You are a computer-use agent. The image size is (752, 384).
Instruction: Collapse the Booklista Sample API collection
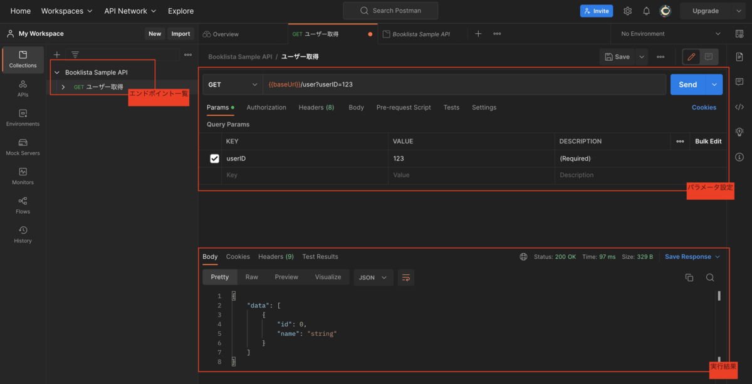57,73
